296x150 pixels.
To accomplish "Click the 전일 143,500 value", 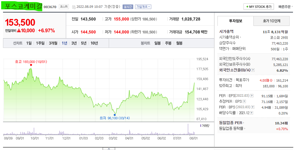I will (88, 19).
